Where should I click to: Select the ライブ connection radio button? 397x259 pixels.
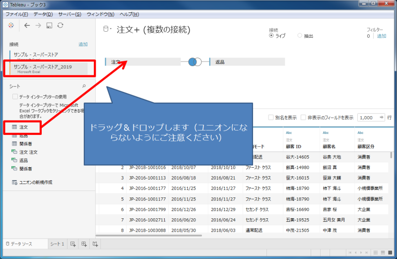(271, 35)
